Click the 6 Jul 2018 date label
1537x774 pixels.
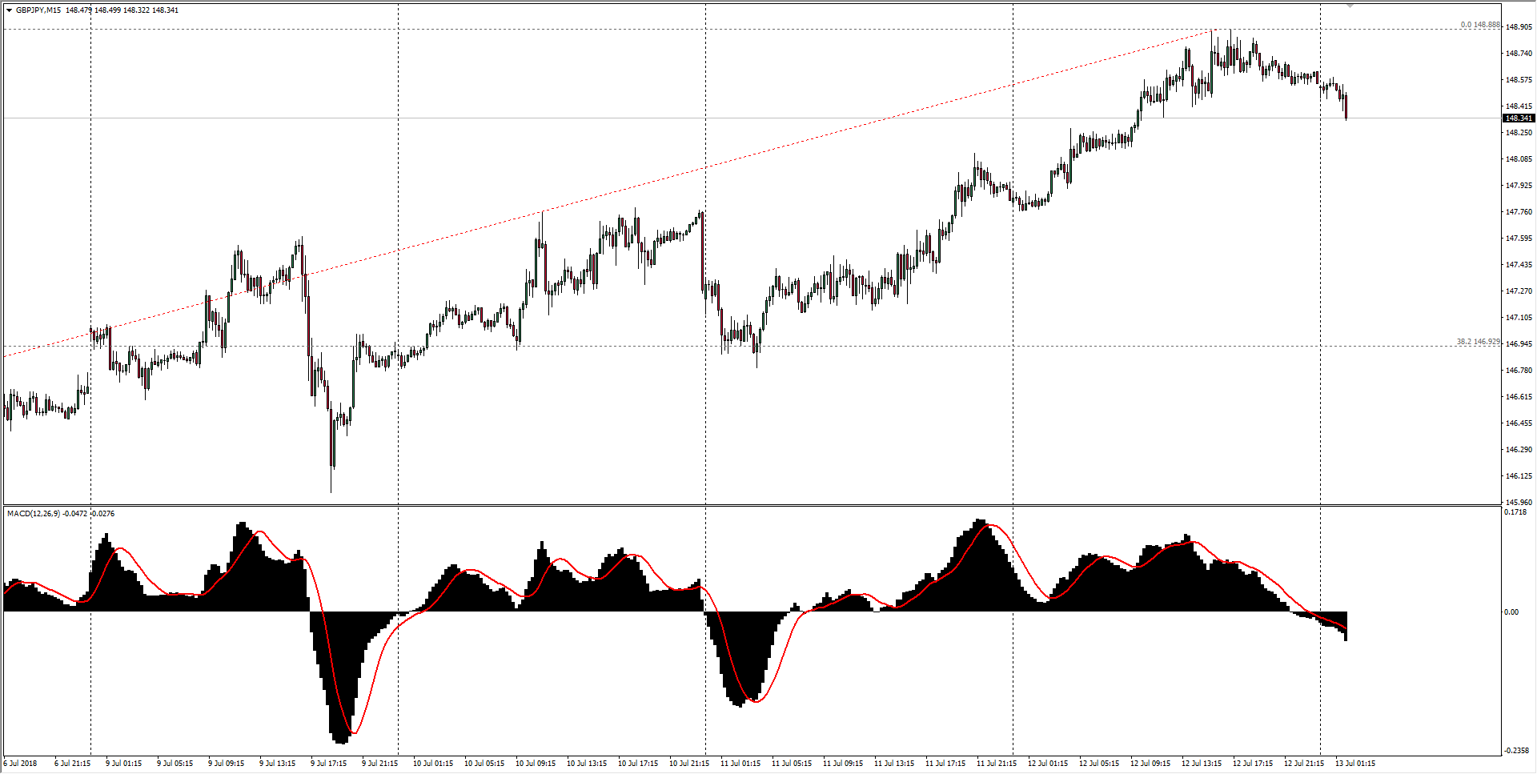pyautogui.click(x=20, y=764)
